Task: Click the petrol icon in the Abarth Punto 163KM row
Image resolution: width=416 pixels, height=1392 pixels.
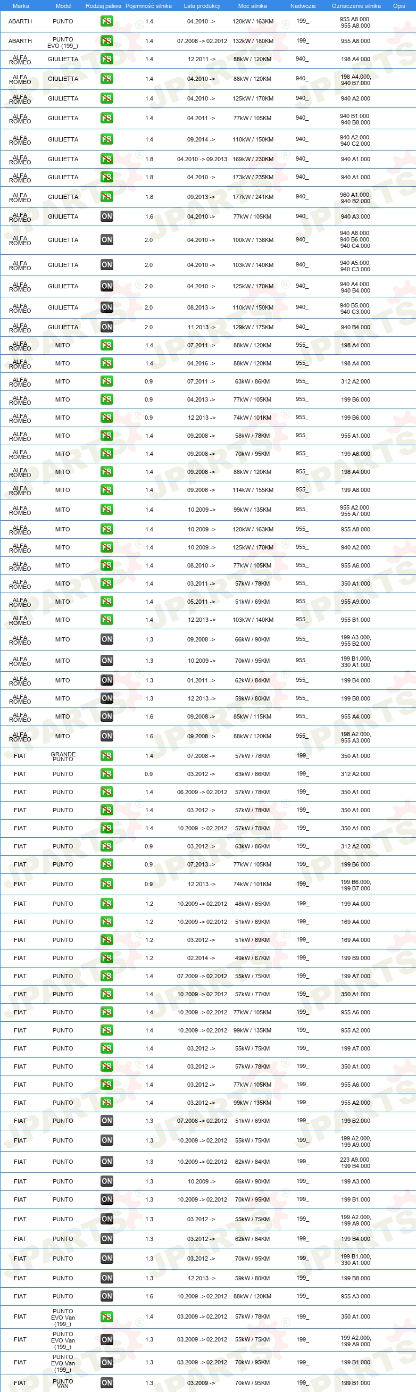Action: [x=106, y=22]
